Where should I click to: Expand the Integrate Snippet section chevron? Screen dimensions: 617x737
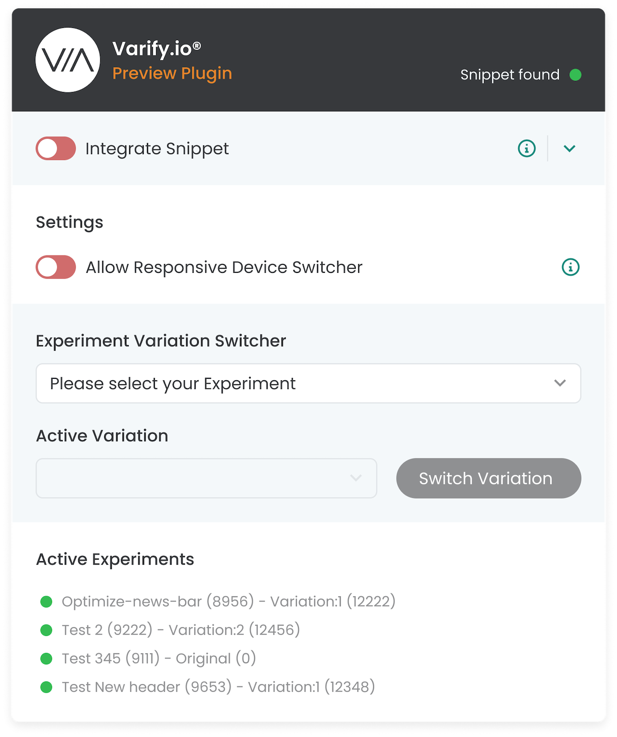[x=570, y=148]
